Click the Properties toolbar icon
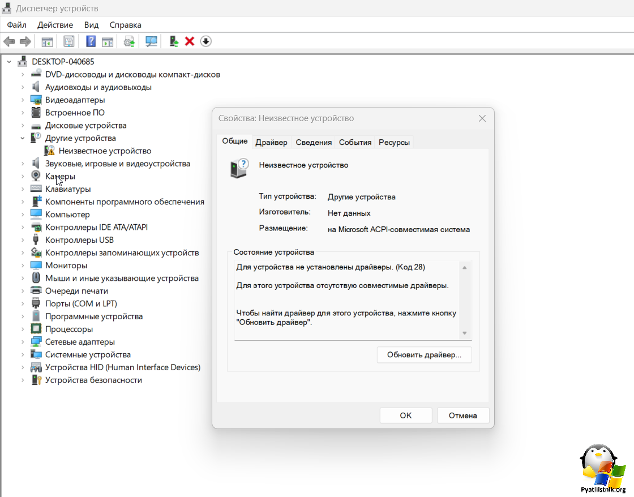The image size is (634, 497). coord(69,41)
